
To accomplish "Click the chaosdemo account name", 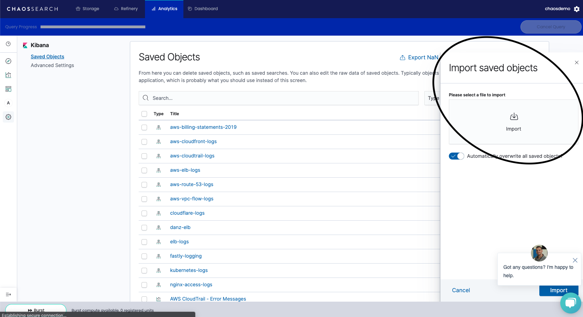I will tap(558, 9).
